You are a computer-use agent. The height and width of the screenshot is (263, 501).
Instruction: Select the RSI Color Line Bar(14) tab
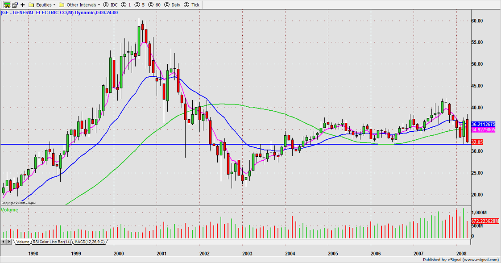pos(52,242)
